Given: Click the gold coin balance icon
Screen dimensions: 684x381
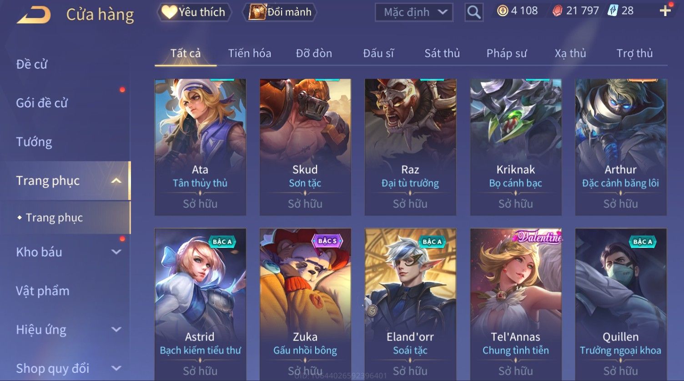Looking at the screenshot, I should [x=503, y=11].
